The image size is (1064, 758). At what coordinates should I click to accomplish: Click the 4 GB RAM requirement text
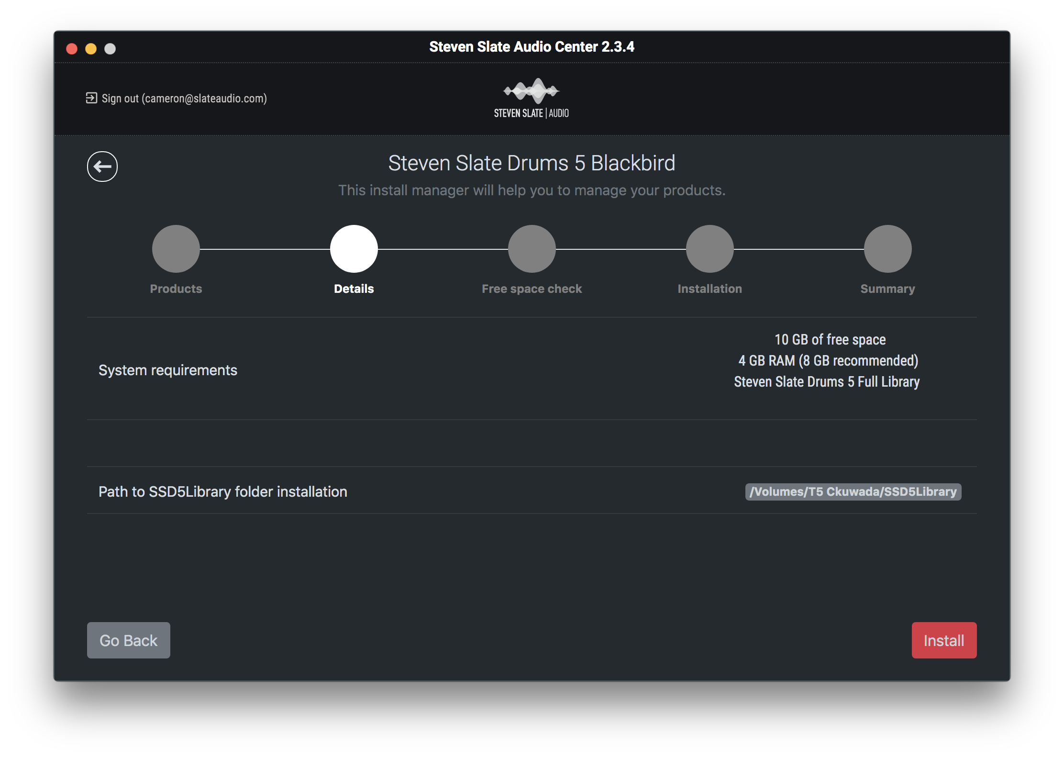coord(828,360)
